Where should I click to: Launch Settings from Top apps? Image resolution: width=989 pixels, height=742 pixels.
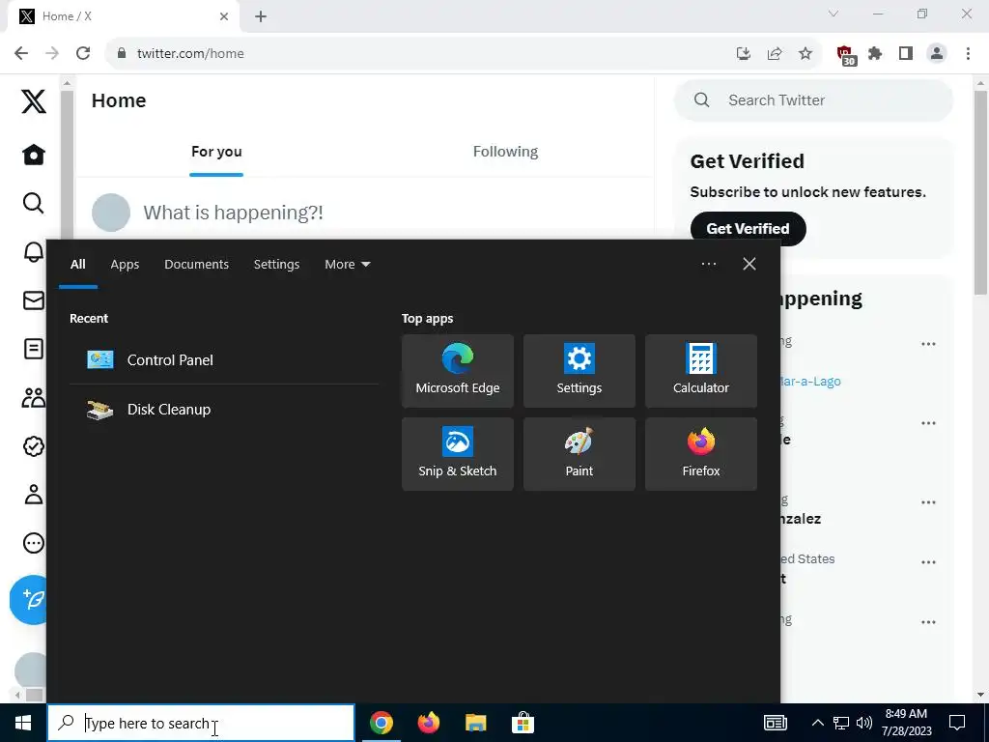point(579,371)
